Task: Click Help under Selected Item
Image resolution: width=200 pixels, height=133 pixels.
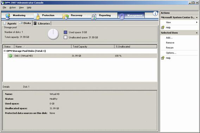Action: [168, 58]
